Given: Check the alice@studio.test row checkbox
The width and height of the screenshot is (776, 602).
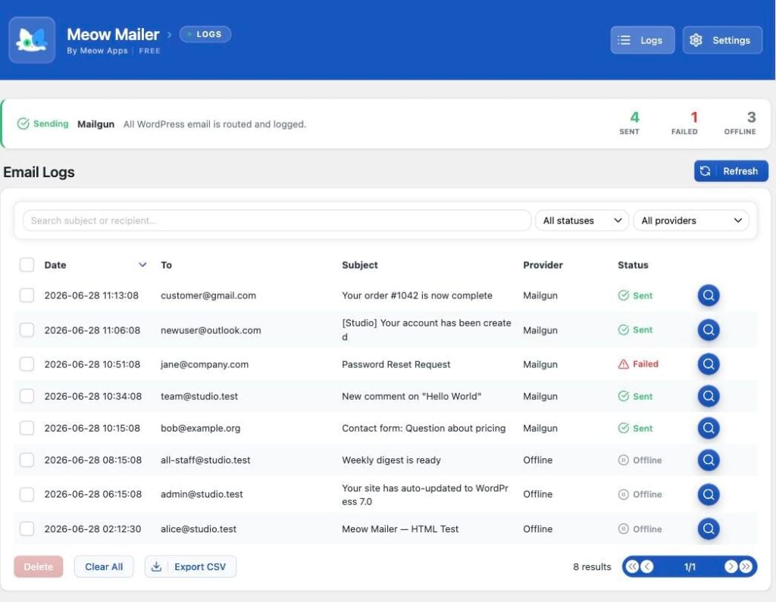Looking at the screenshot, I should [x=27, y=529].
